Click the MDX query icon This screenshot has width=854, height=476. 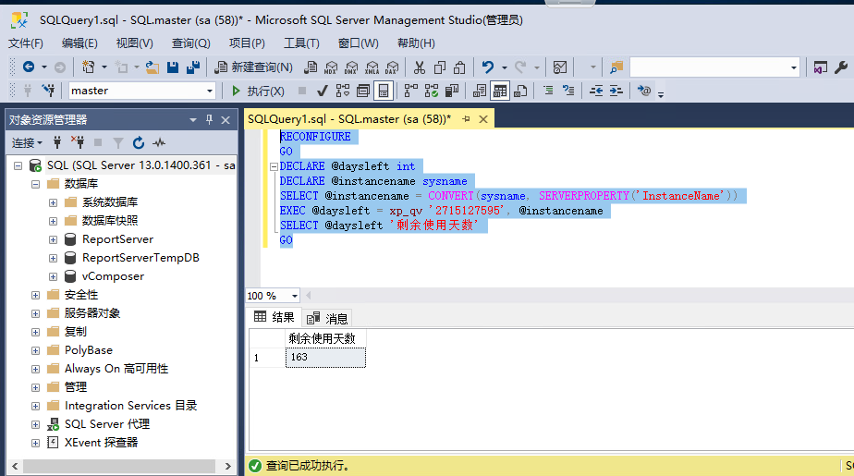click(x=331, y=67)
